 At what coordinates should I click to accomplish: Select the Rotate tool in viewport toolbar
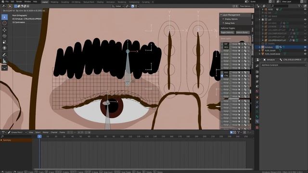[4, 36]
